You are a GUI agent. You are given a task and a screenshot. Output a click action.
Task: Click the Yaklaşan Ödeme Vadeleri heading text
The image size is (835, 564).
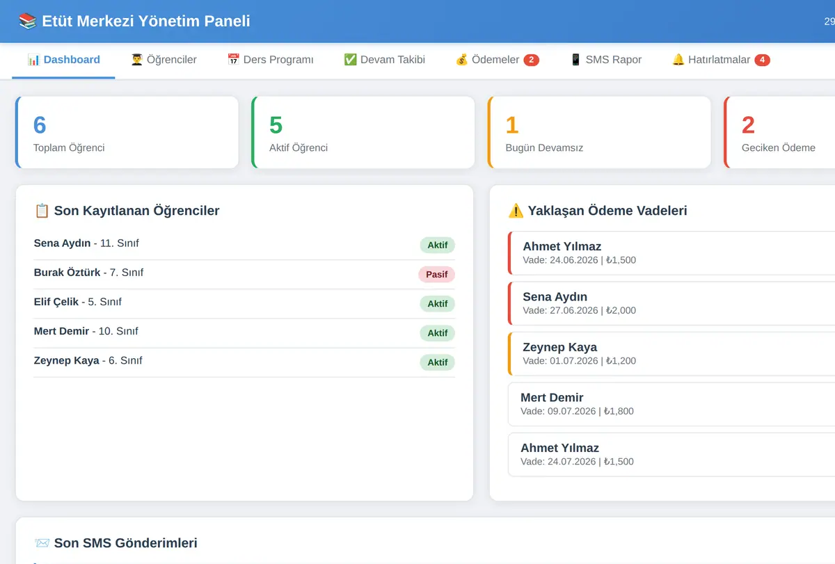coord(607,211)
